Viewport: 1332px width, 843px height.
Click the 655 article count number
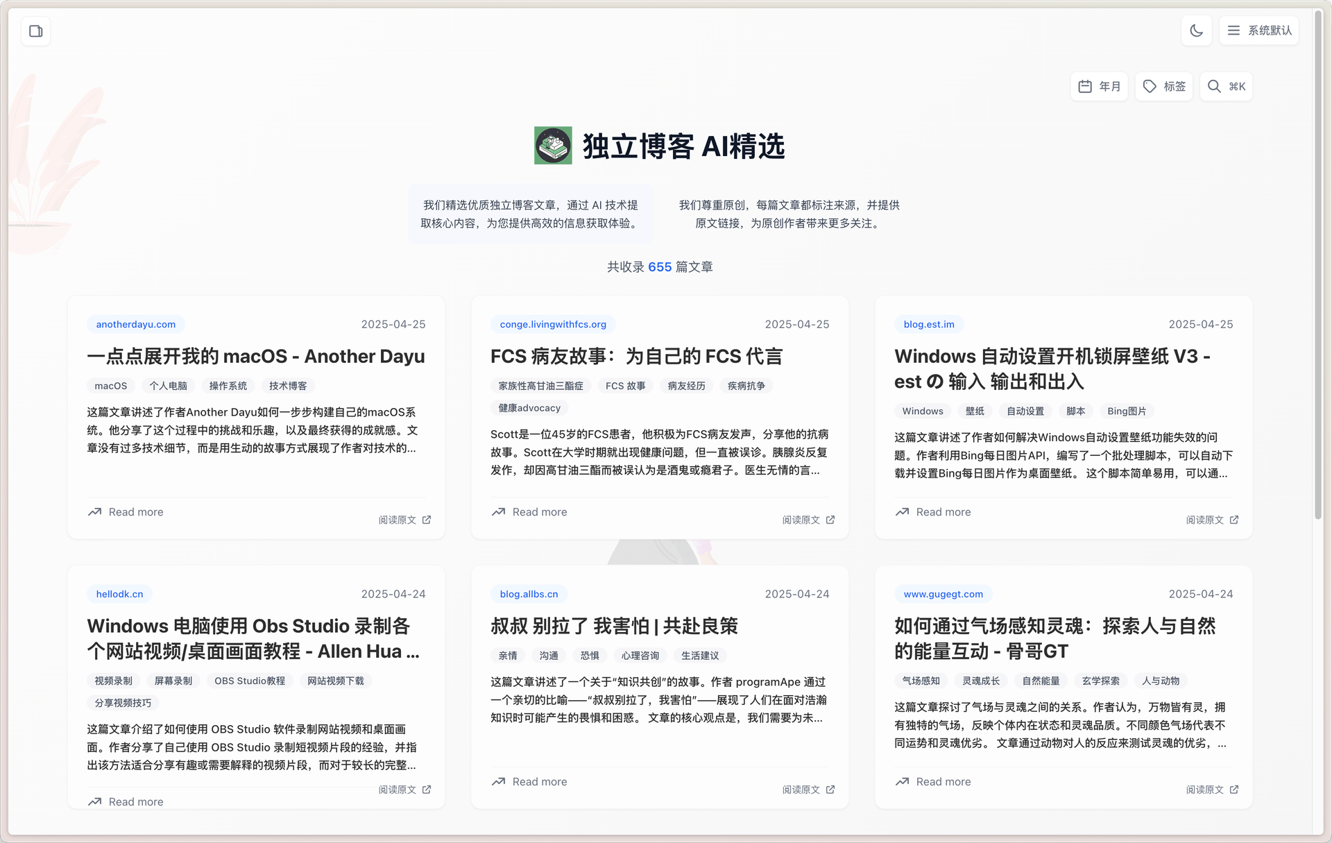click(659, 267)
